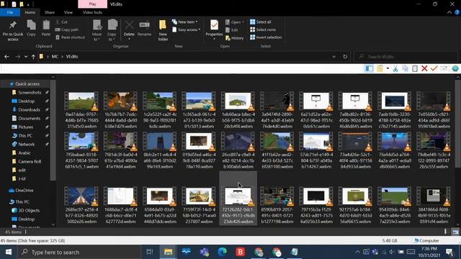Click History in the Open group

click(x=235, y=38)
